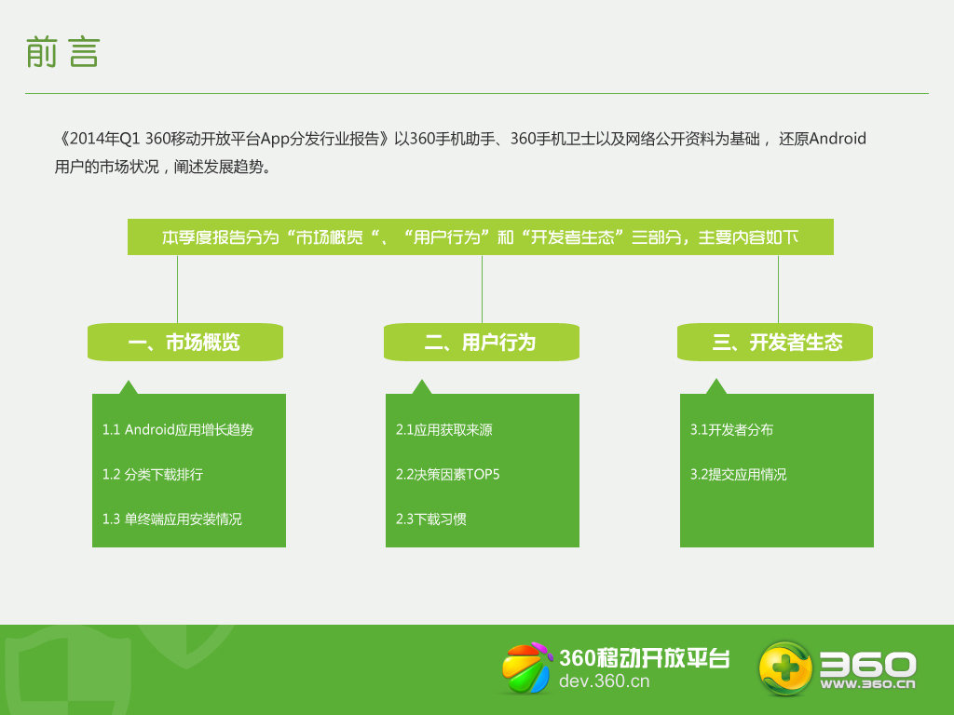Click the green banner starting 本季度报告分为
The height and width of the screenshot is (715, 954).
[481, 237]
